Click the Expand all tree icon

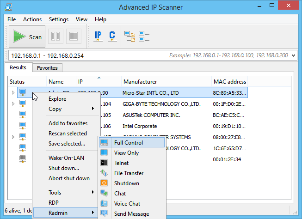click(129, 36)
